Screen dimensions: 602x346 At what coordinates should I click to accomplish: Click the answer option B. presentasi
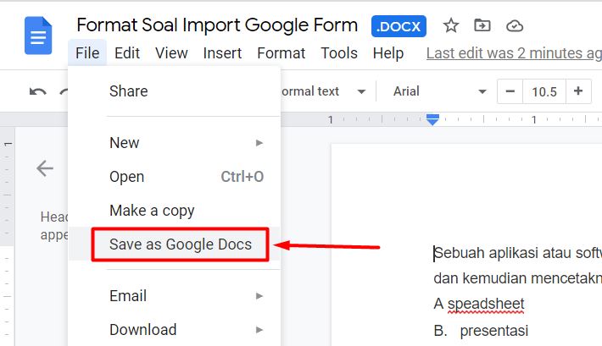[481, 330]
